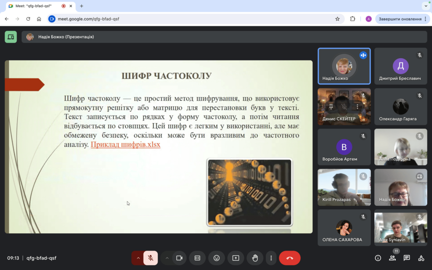Screen dimensions: 432x270
Task: Open the emoji reactions button
Action: click(x=216, y=258)
